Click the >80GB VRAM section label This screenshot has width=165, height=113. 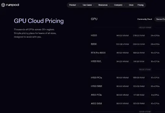(145, 28)
